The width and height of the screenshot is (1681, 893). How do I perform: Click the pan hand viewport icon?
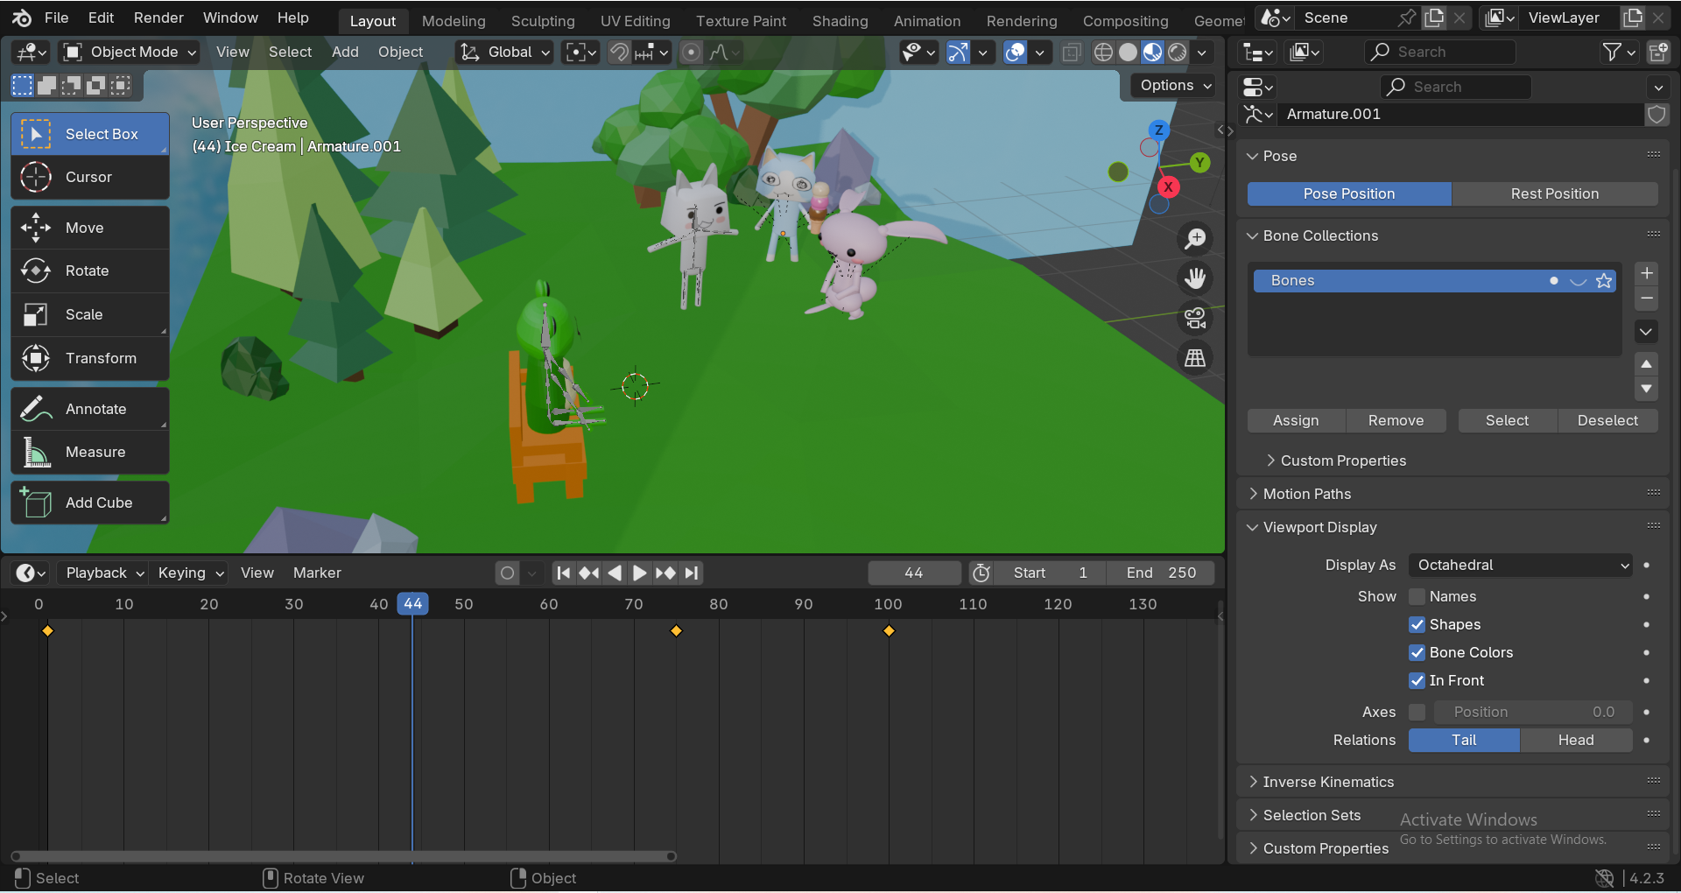(1195, 279)
